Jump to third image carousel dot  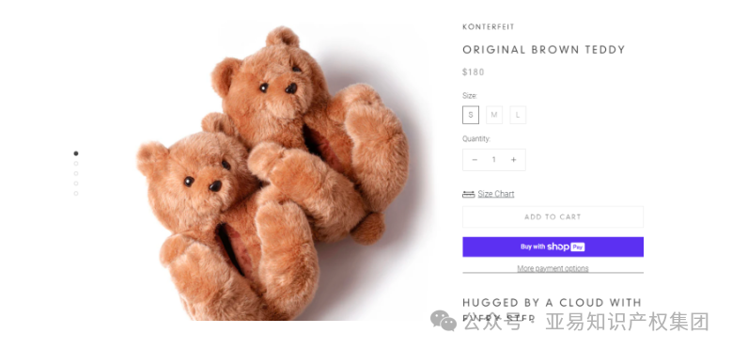(76, 173)
